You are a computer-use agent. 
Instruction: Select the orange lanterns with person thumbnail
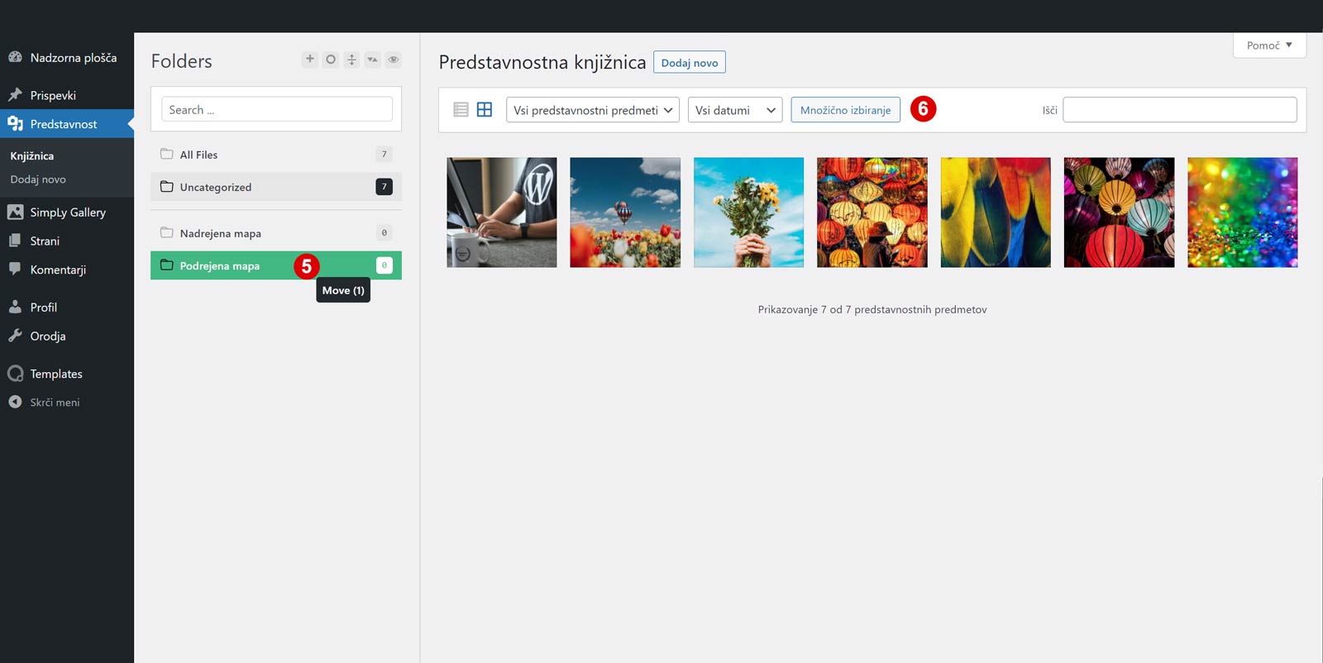(x=872, y=212)
